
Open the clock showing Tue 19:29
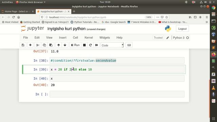click(x=105, y=2)
